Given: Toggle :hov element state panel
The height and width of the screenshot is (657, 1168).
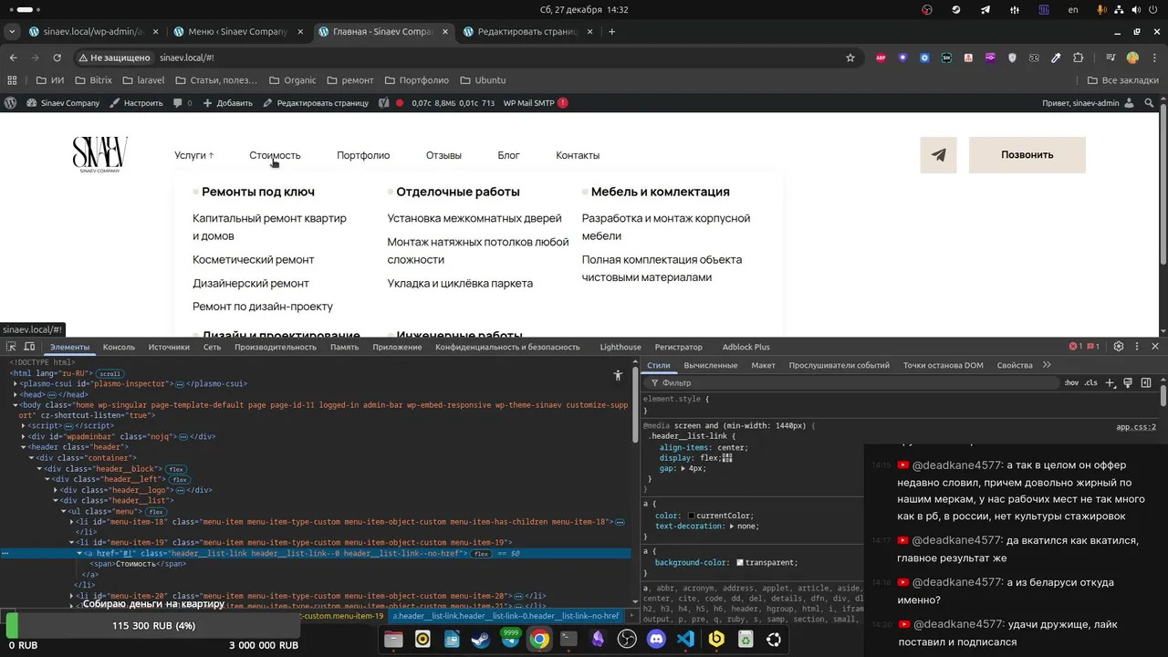Looking at the screenshot, I should [x=1071, y=382].
